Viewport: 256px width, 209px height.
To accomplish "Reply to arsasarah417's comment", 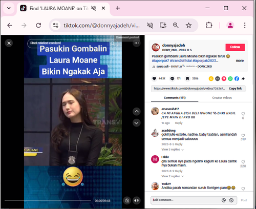I will click(x=179, y=123).
